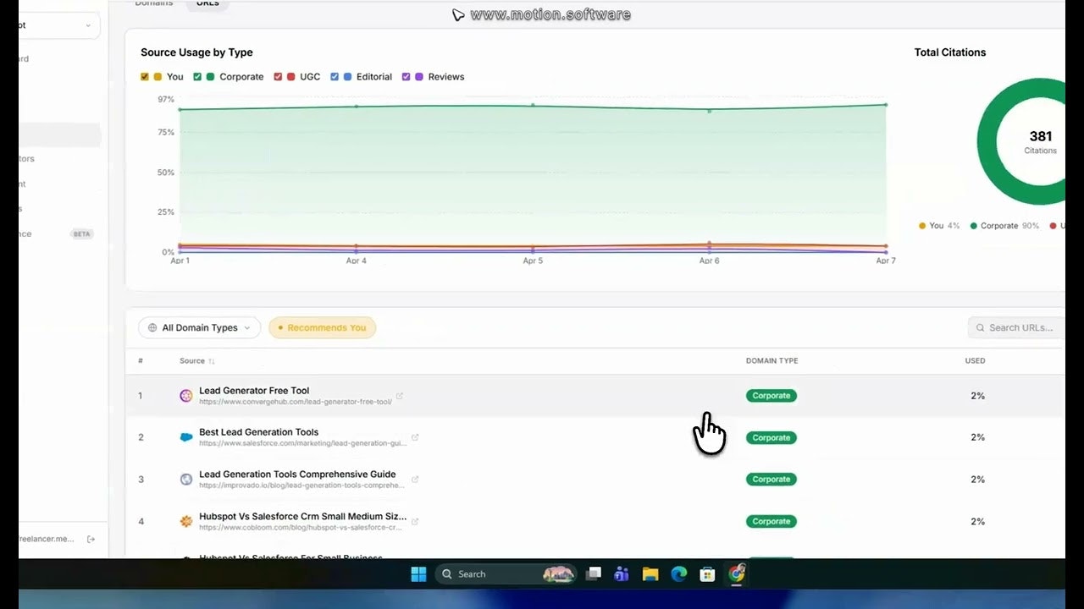Image resolution: width=1084 pixels, height=609 pixels.
Task: Click the salesforce.com URL text in row 2
Action: [x=303, y=443]
